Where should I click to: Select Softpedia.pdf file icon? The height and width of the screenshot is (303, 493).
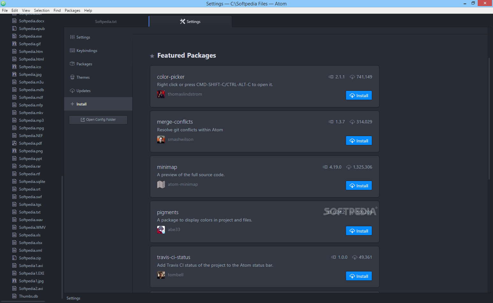(14, 143)
